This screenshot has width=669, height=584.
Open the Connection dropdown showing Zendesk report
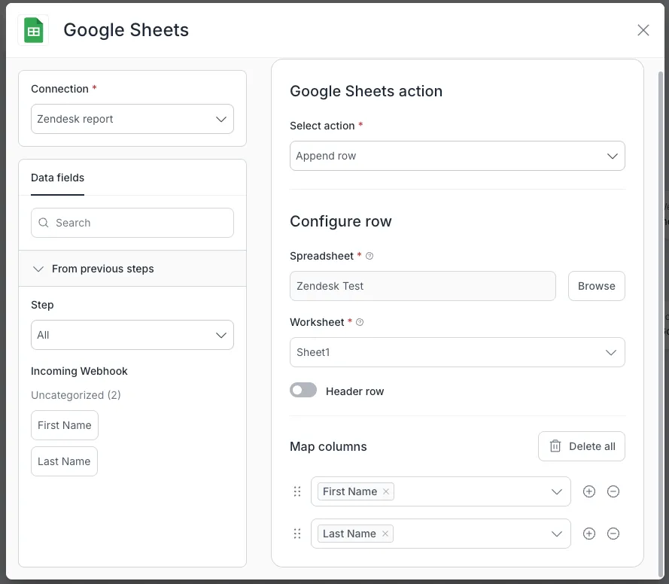(x=132, y=119)
